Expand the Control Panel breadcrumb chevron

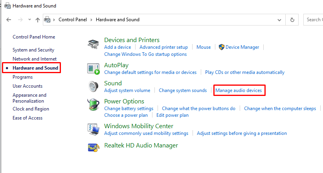point(91,20)
